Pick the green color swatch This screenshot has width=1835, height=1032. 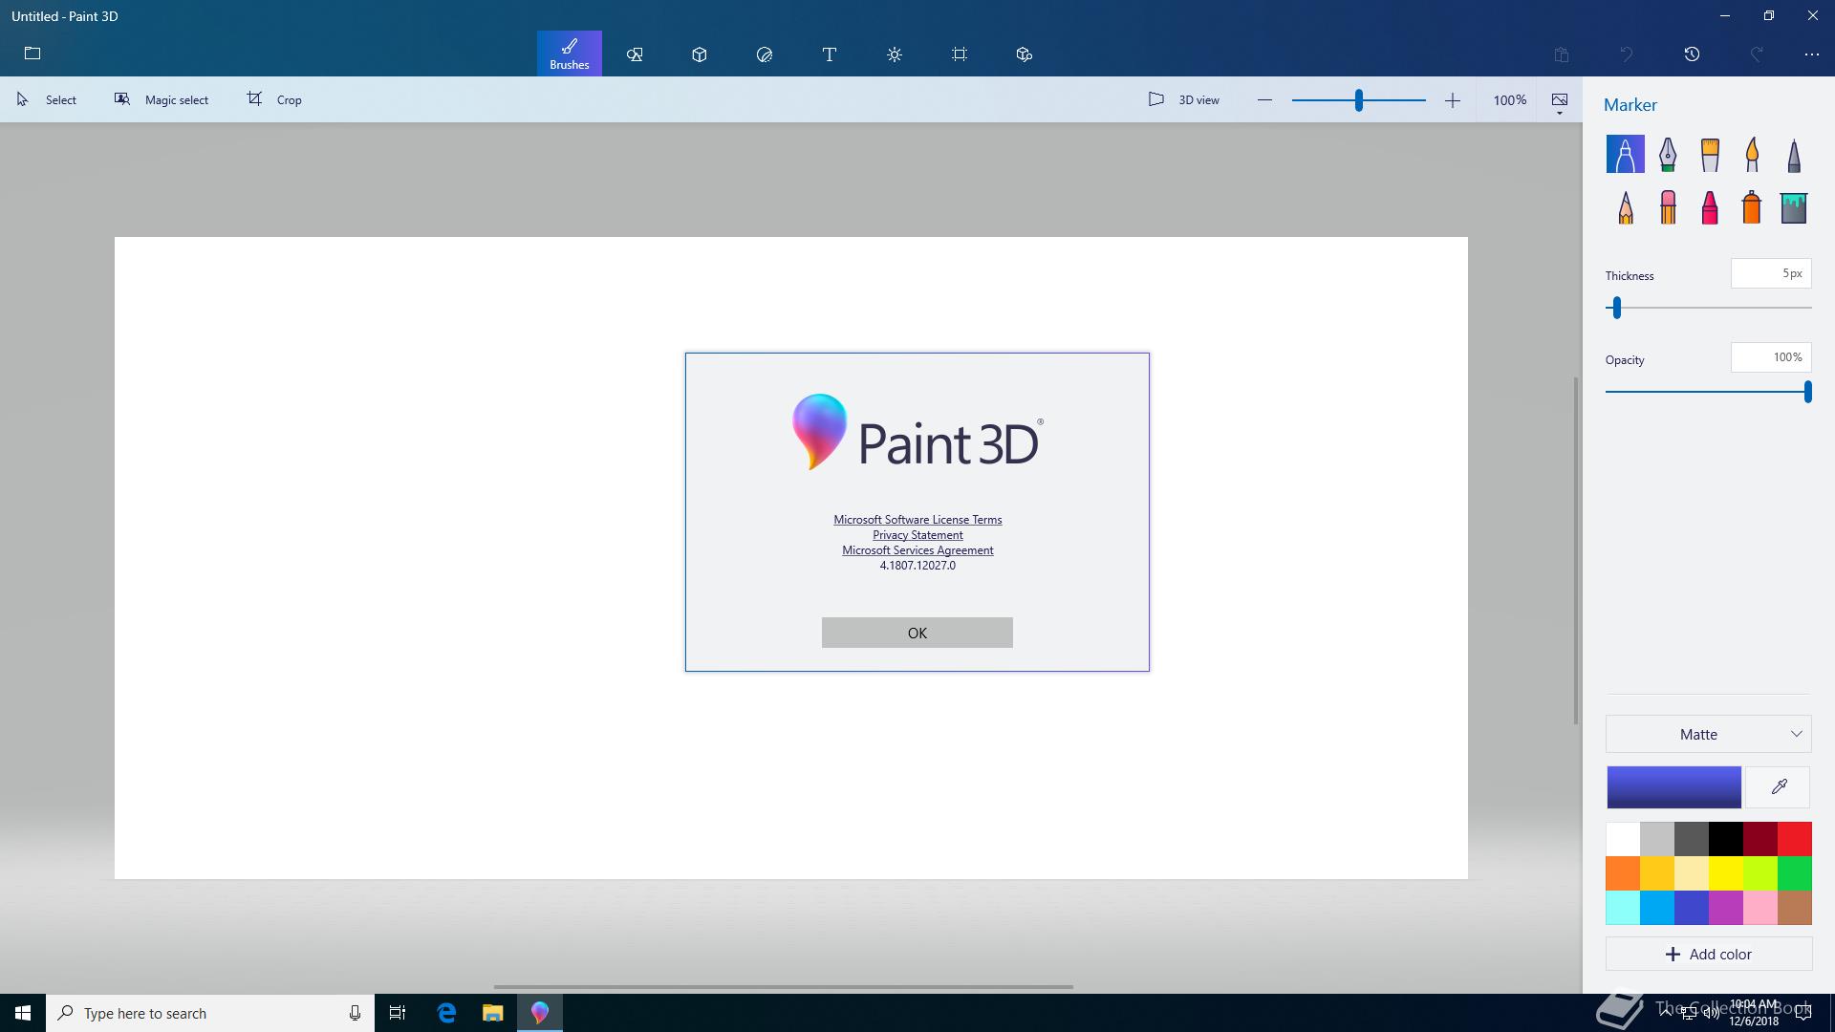1795,873
